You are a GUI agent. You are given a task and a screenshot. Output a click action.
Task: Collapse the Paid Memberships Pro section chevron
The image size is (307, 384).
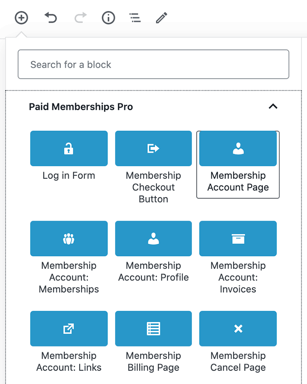coord(273,106)
